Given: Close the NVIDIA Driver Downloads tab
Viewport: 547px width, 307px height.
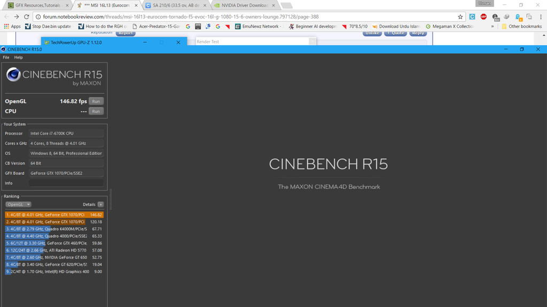Looking at the screenshot, I should click(x=273, y=5).
